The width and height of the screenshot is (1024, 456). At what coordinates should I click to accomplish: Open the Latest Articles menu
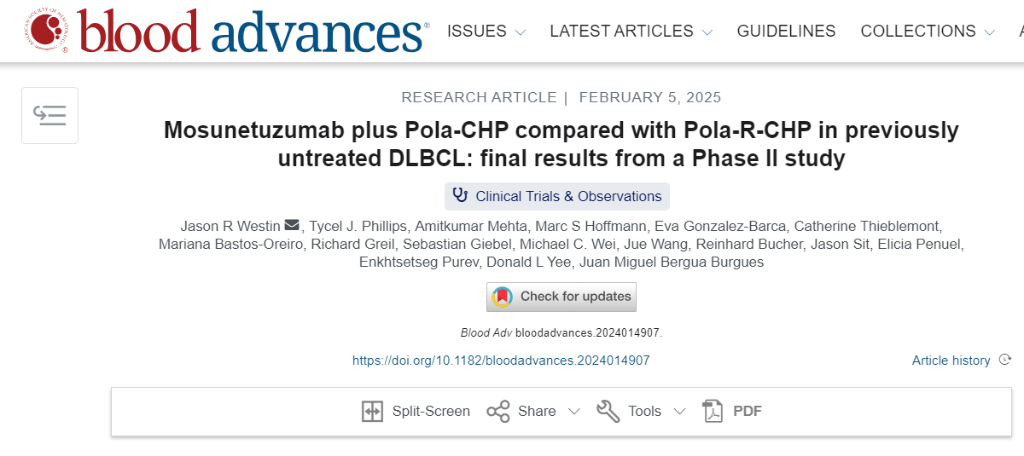(x=621, y=31)
